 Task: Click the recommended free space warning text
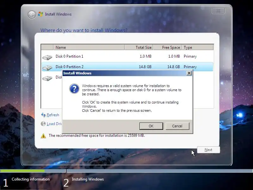click(97, 136)
